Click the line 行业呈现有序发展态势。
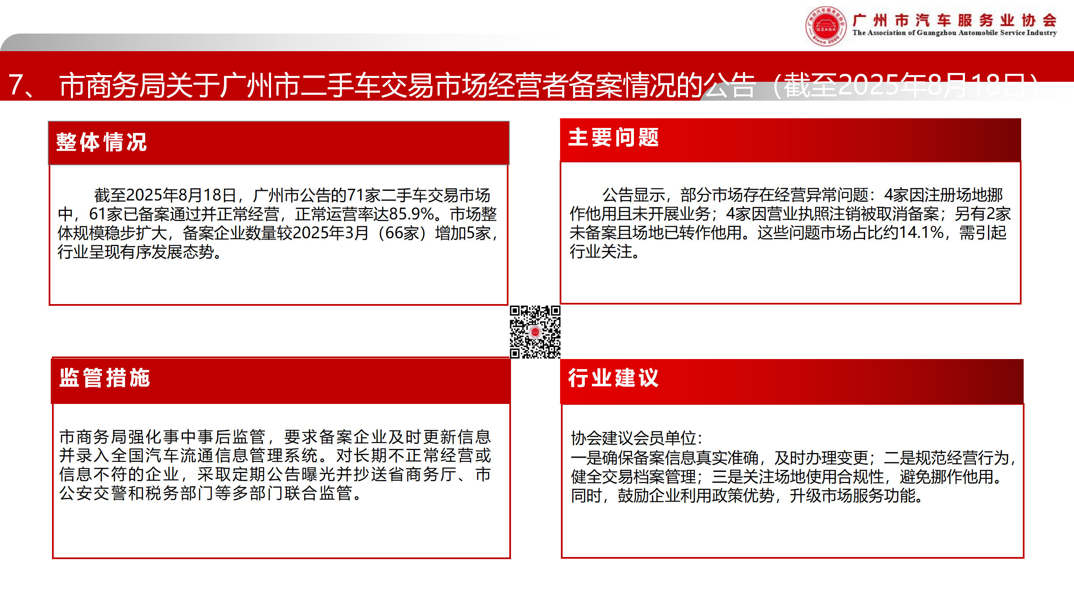 click(x=140, y=252)
